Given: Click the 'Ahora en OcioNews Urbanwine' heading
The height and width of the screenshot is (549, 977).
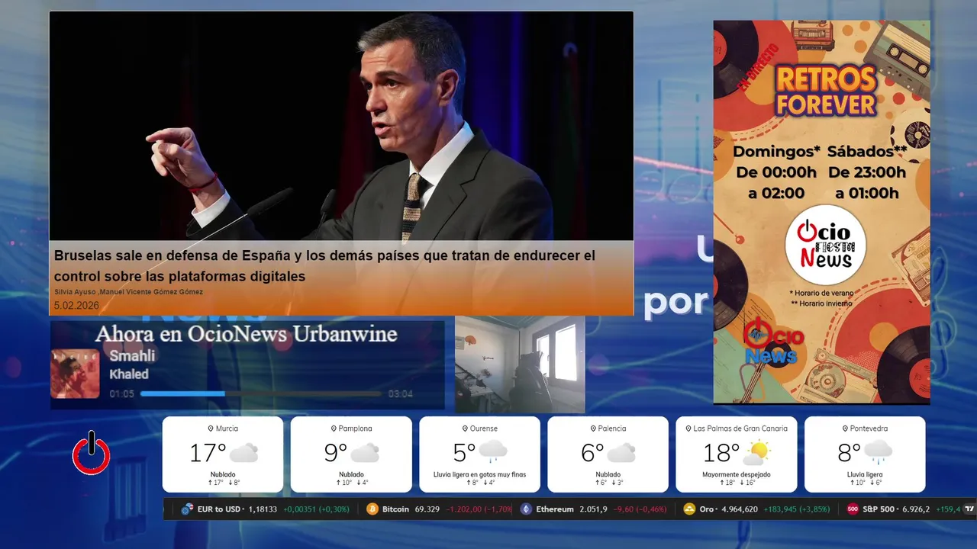Looking at the screenshot, I should 246,334.
